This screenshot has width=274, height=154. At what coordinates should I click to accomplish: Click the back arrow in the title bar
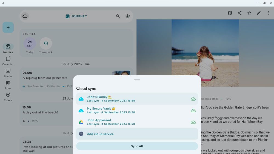[3, 3]
